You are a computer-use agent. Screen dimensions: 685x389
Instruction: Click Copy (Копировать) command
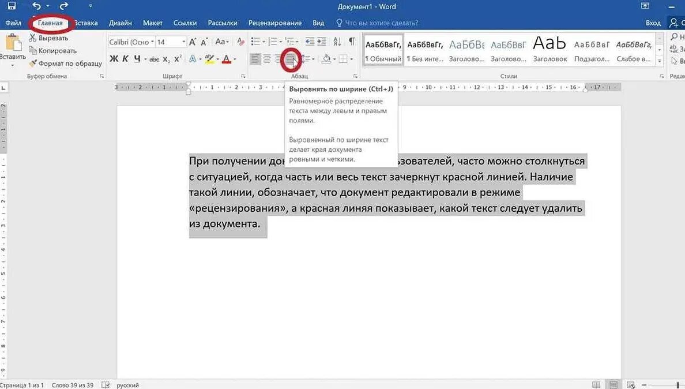(52, 51)
